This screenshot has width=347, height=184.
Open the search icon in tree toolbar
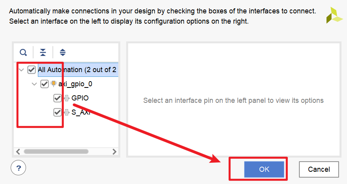tap(23, 52)
